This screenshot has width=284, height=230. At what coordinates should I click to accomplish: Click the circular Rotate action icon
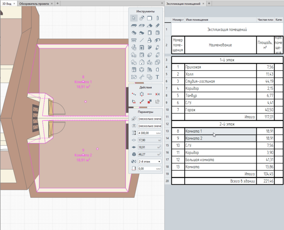pyautogui.click(x=141, y=94)
